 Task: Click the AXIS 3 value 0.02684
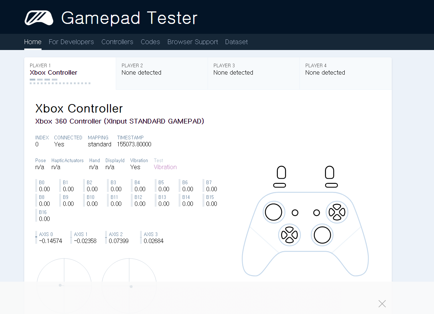(154, 241)
